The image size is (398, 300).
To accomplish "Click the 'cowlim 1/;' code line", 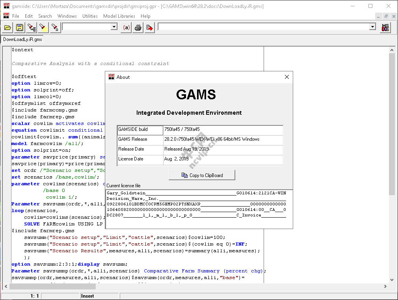I will tap(61, 197).
